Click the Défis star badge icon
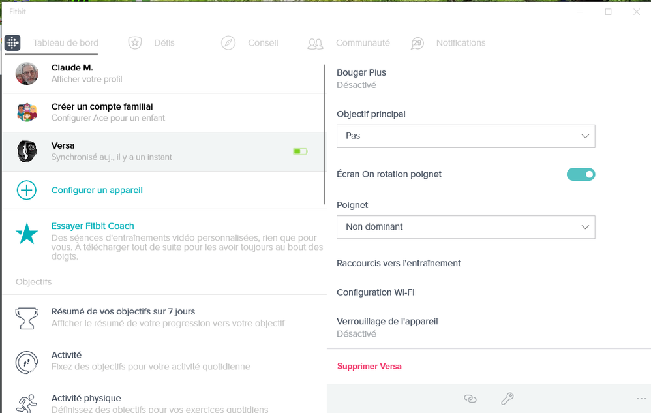This screenshot has width=651, height=413. tap(135, 43)
